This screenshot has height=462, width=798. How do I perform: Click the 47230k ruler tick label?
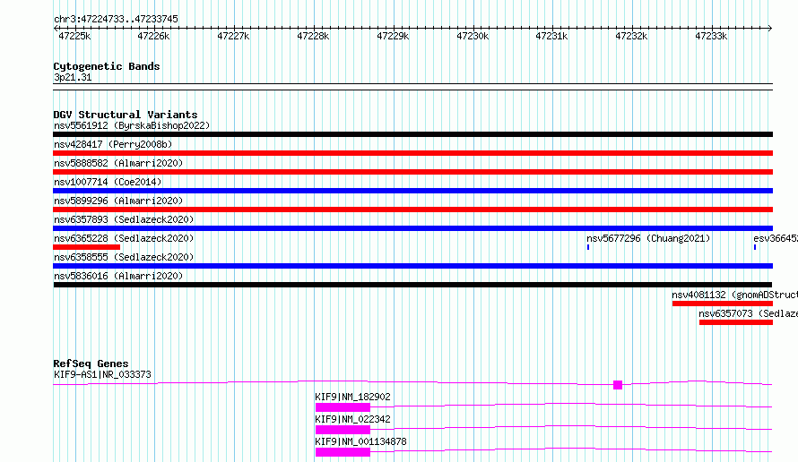coord(473,36)
